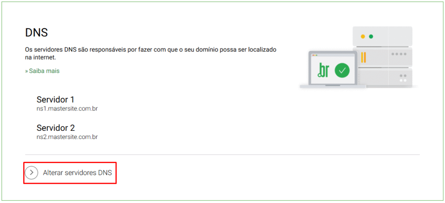Click the circled chevron arrow icon
This screenshot has width=445, height=203.
point(31,173)
